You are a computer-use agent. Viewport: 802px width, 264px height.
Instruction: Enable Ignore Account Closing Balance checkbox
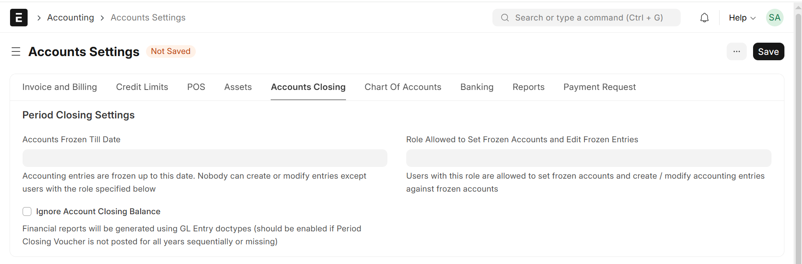27,212
